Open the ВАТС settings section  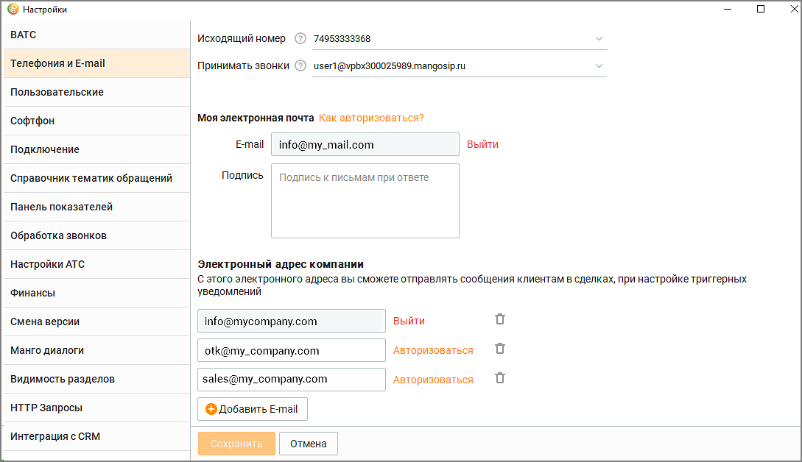[x=96, y=35]
